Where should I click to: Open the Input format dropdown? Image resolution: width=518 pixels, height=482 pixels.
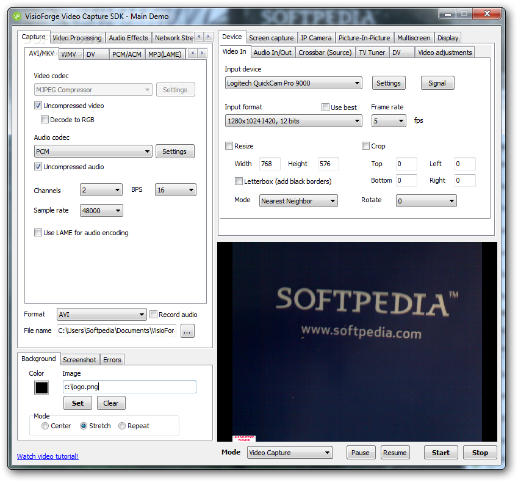point(293,121)
